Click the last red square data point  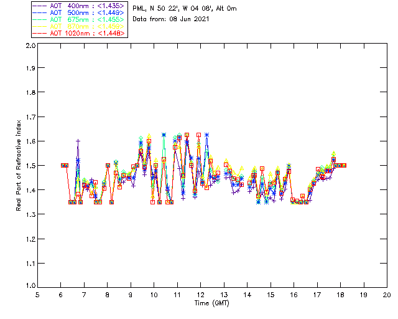(343, 165)
